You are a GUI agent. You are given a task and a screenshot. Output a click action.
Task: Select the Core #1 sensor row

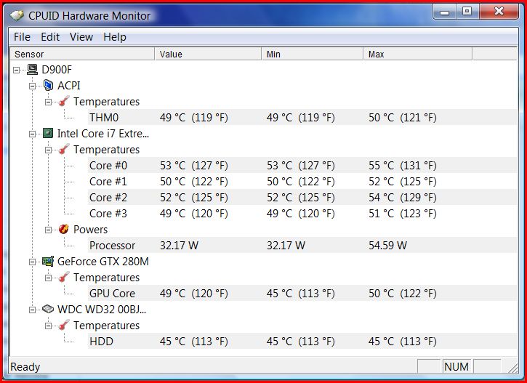point(302,182)
